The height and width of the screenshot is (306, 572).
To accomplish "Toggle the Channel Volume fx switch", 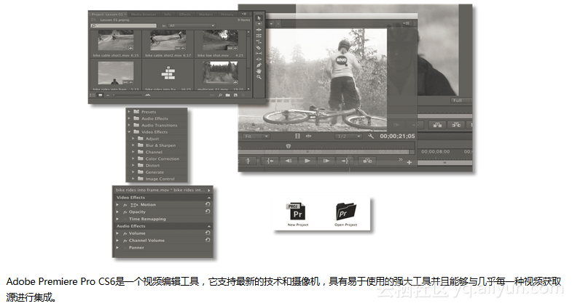I will coord(125,241).
